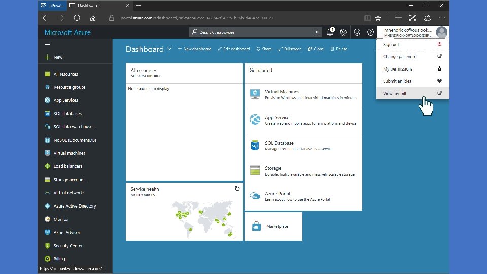Open the browser reading view icon
Image resolution: width=487 pixels, height=274 pixels.
[x=367, y=18]
